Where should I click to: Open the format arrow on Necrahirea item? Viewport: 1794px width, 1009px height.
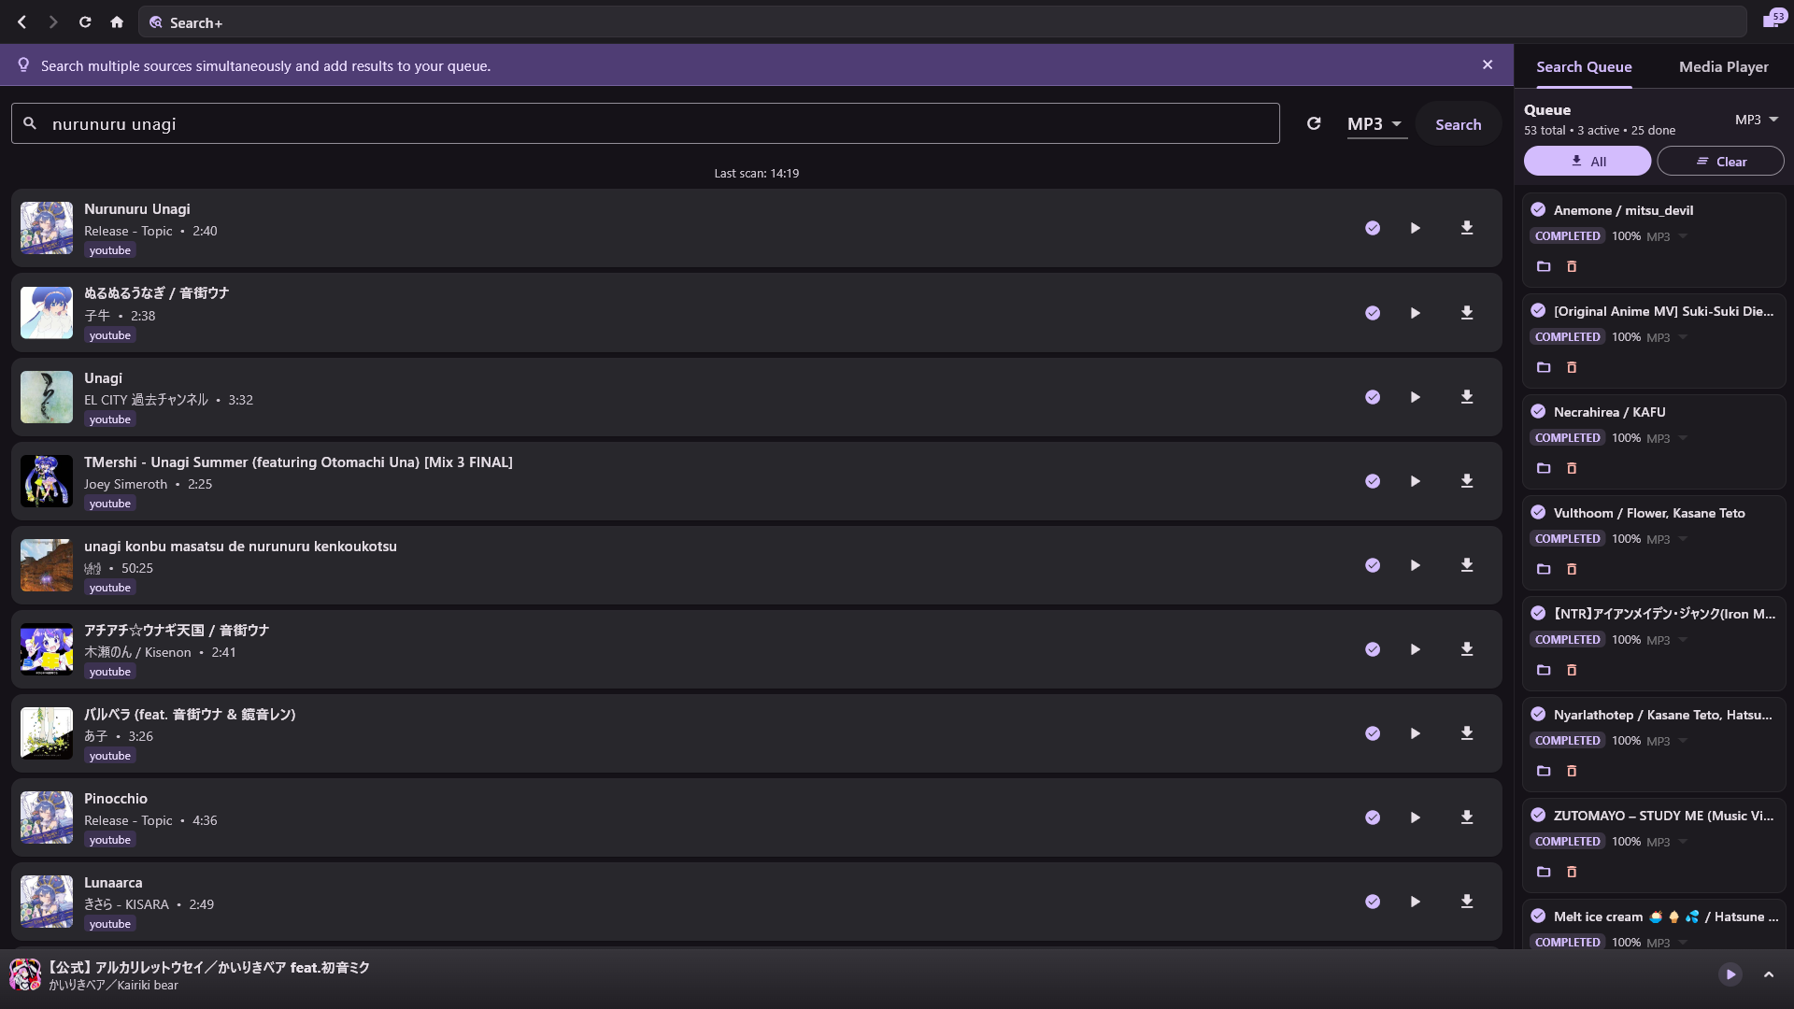[1683, 438]
